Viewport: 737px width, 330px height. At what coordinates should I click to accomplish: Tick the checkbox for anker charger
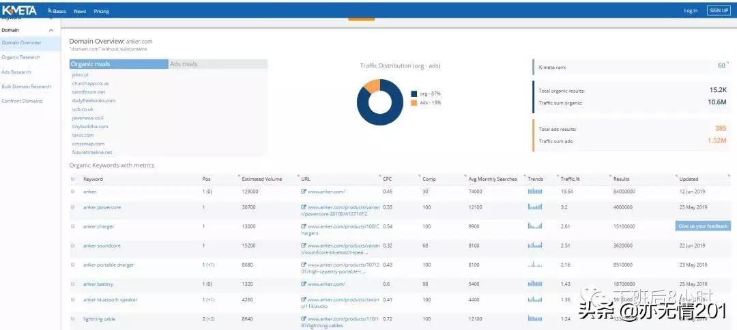click(72, 226)
